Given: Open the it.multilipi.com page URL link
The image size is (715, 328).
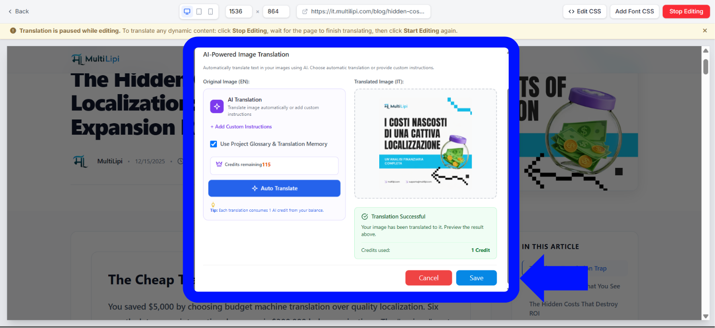Looking at the screenshot, I should coord(364,12).
